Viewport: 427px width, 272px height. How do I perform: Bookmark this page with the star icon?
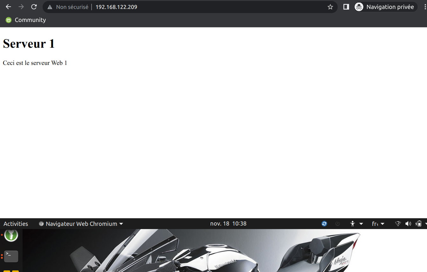[x=330, y=7]
